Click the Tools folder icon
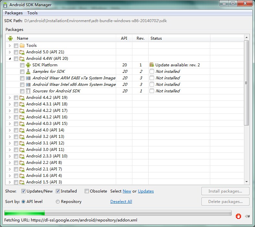The height and width of the screenshot is (227, 255). tap(22, 46)
